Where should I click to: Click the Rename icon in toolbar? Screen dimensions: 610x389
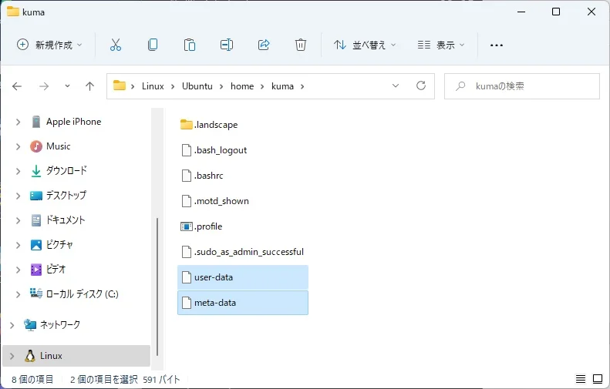click(227, 45)
